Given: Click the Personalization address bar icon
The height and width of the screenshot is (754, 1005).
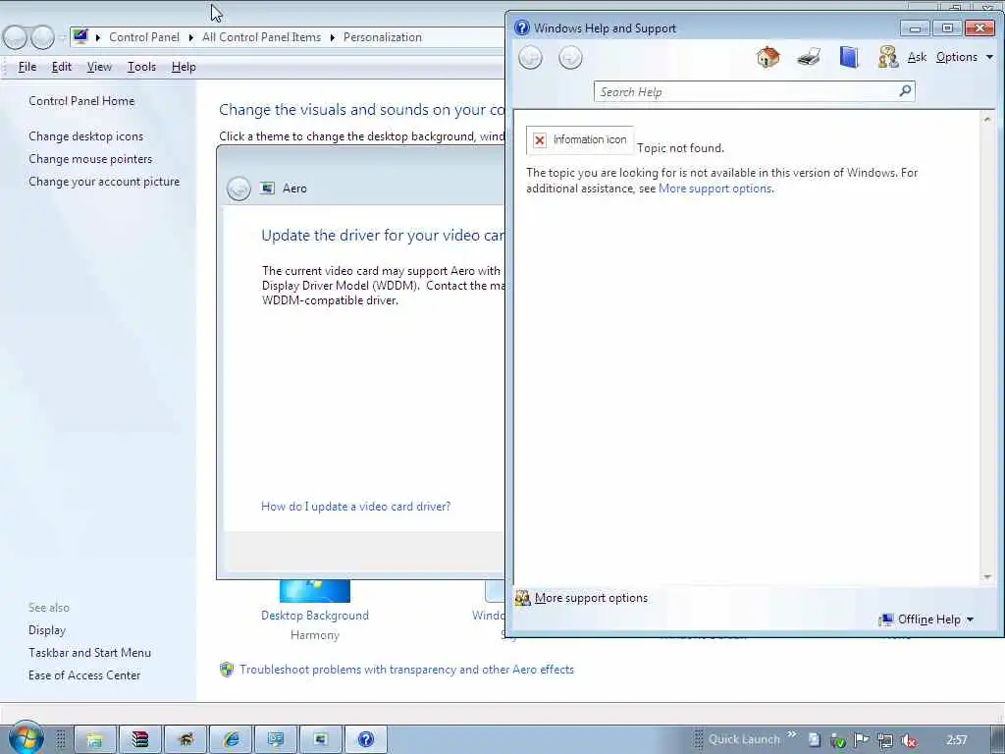Looking at the screenshot, I should pos(80,36).
